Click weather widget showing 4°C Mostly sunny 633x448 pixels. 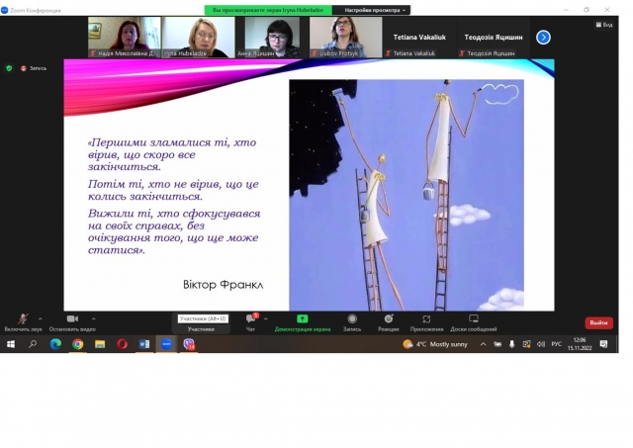click(435, 344)
